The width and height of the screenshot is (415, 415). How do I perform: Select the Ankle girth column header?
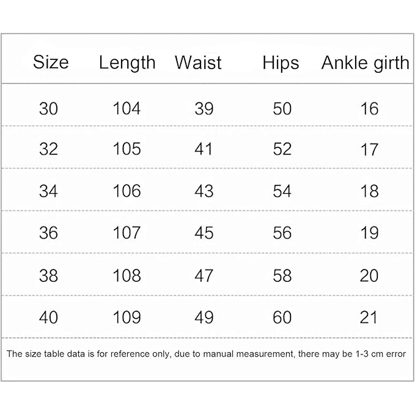coord(365,63)
